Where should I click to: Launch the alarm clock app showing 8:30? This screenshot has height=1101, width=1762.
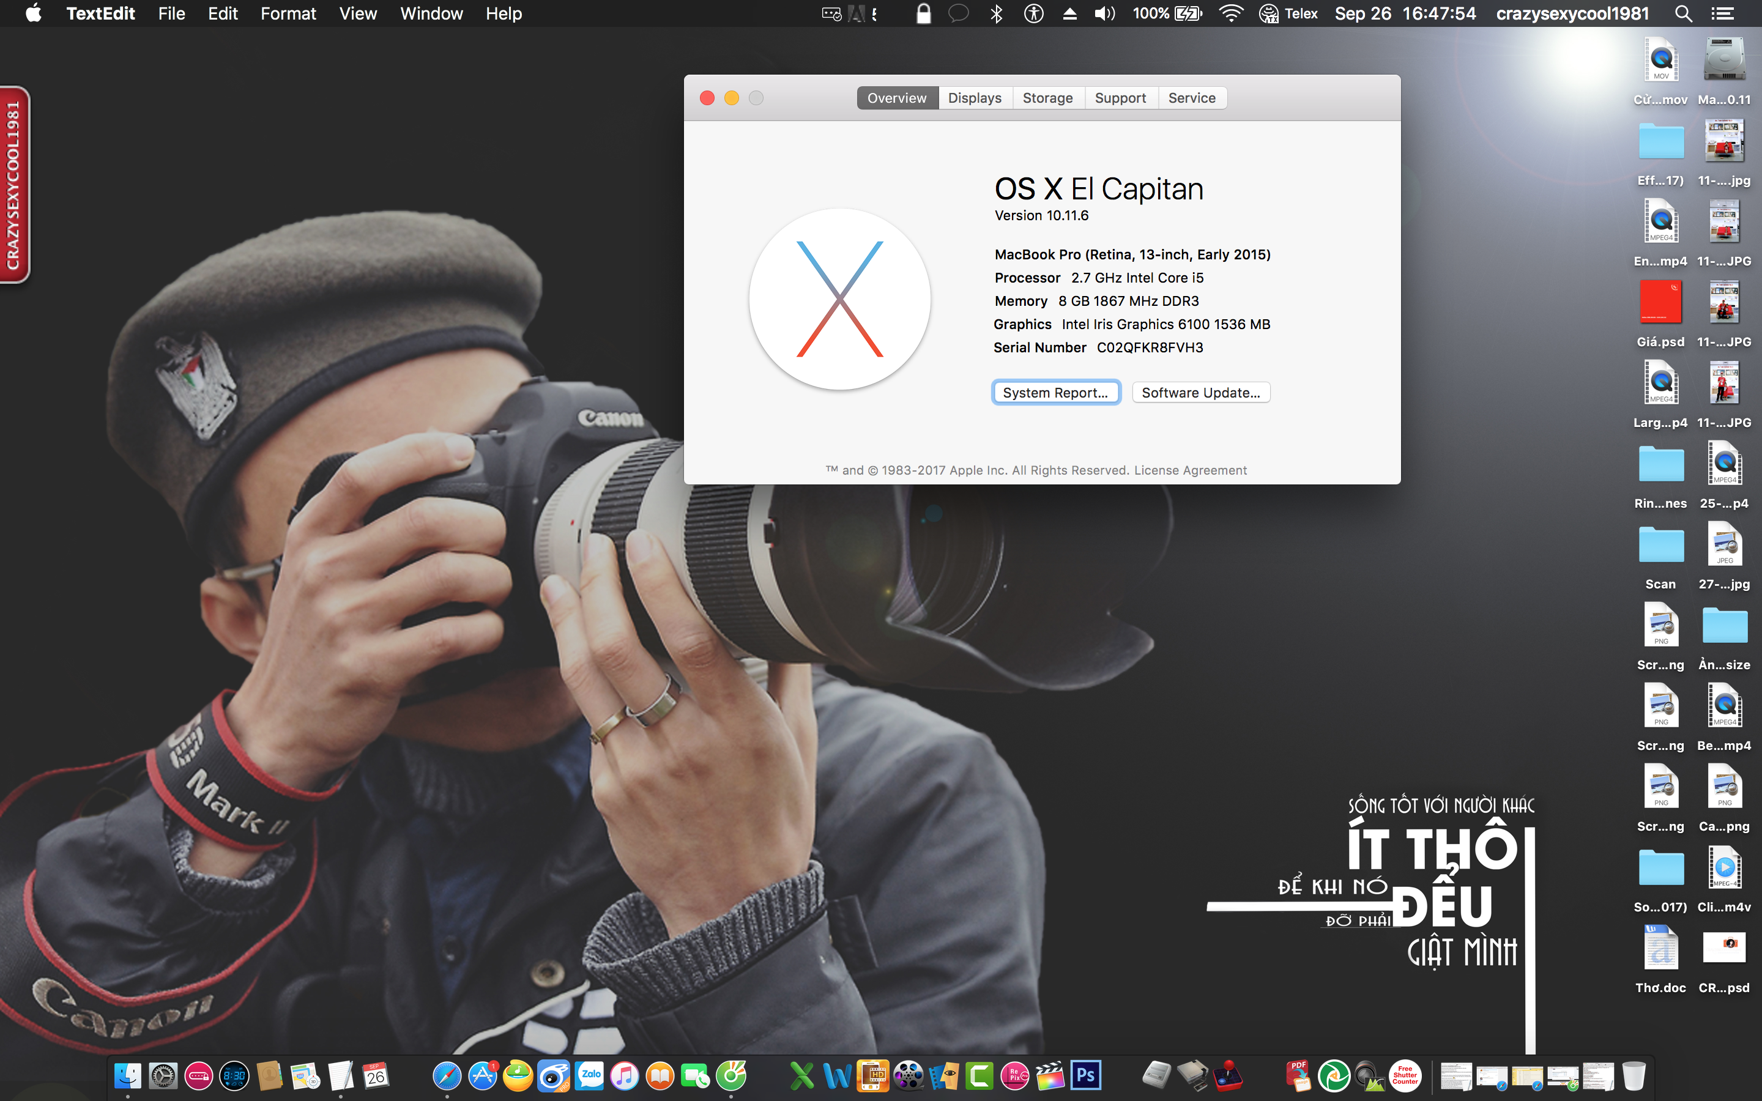[234, 1075]
